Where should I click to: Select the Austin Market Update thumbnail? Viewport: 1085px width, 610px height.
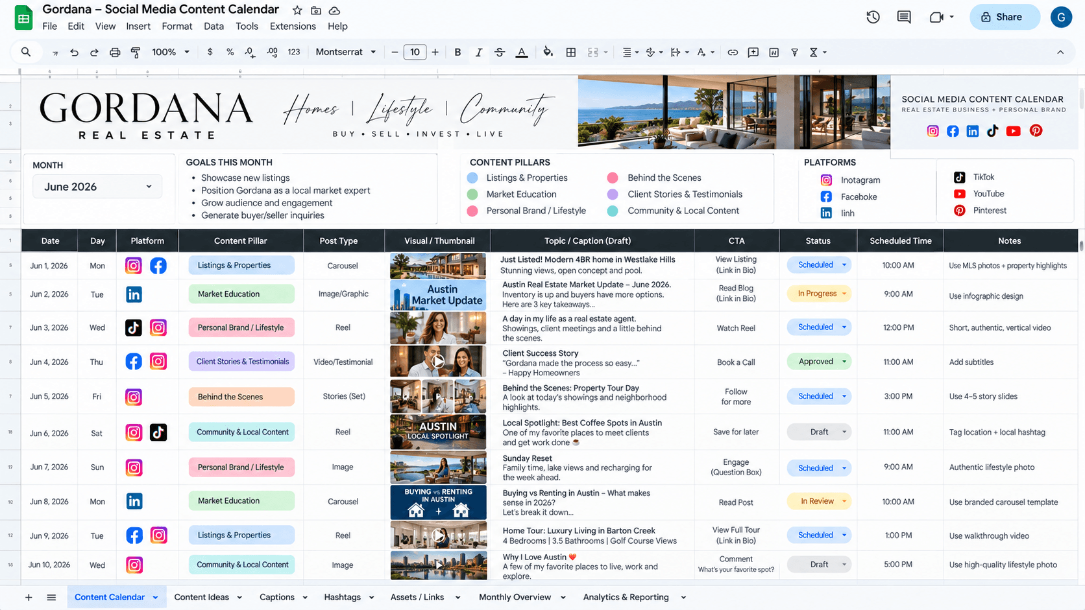tap(438, 295)
